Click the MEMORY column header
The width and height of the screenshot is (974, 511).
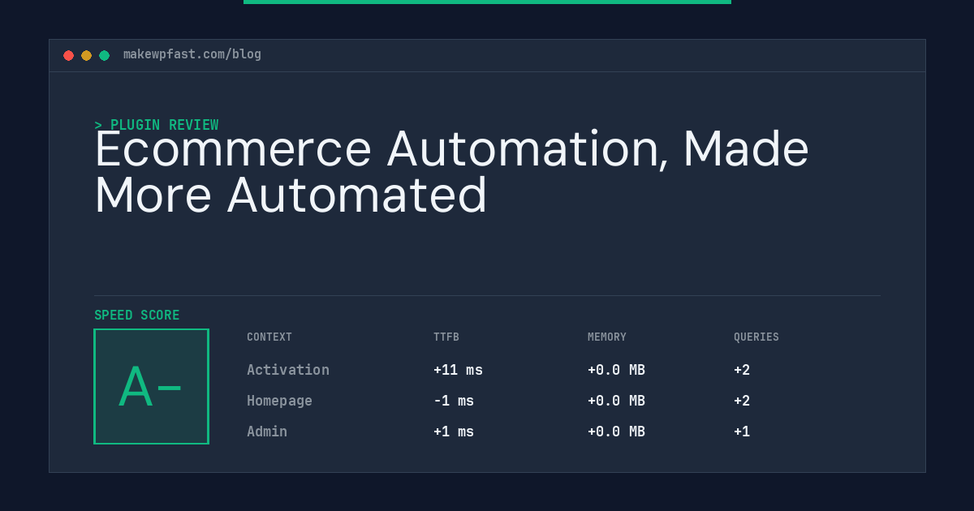tap(607, 337)
